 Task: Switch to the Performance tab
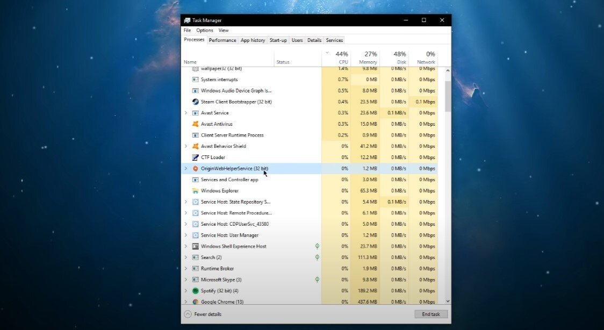[x=222, y=40]
